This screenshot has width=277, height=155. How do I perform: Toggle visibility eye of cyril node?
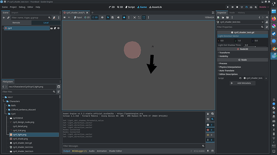[x=59, y=28]
